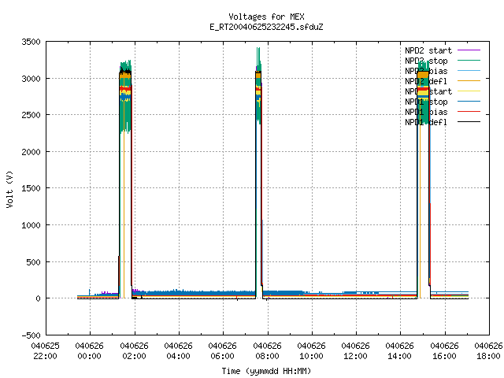Click the Y-axis label 'Volt (V)'
504x378 pixels.
9,189
